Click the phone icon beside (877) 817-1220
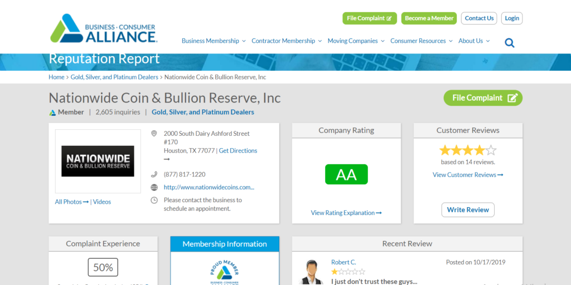Screen dimensions: 571x285 pos(154,174)
